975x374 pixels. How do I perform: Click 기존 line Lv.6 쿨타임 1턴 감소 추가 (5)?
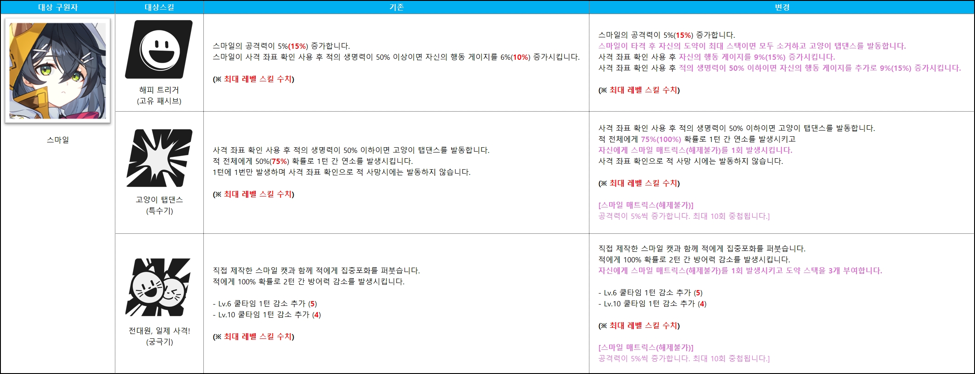pyautogui.click(x=265, y=304)
